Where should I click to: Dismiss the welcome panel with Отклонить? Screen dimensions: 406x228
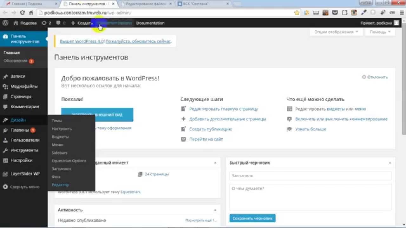(x=375, y=77)
